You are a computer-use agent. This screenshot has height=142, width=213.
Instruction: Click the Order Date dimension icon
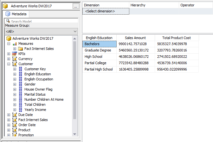pos(15,125)
